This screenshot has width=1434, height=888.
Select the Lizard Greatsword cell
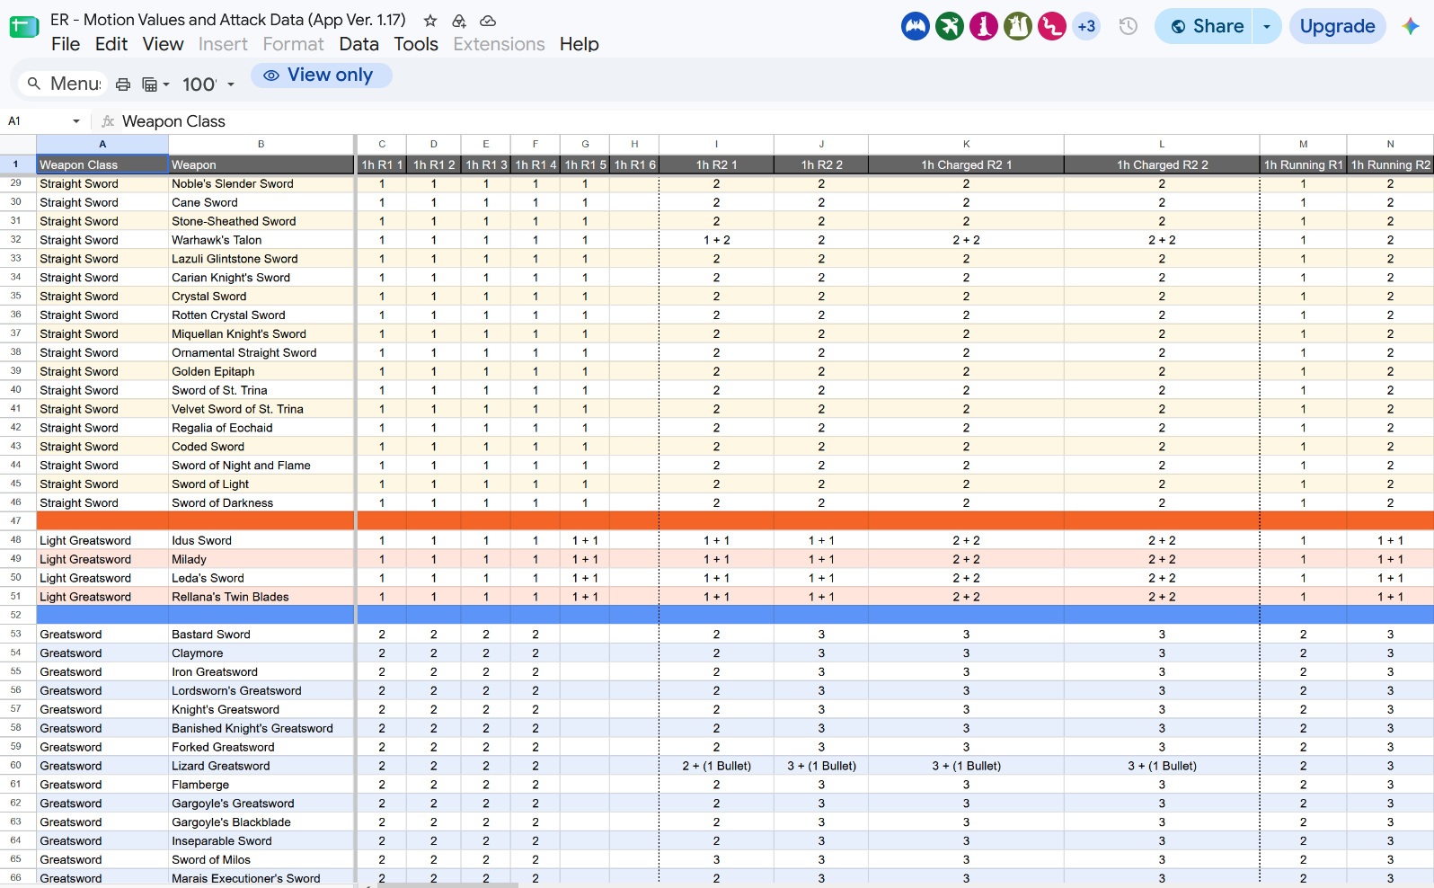coord(261,766)
